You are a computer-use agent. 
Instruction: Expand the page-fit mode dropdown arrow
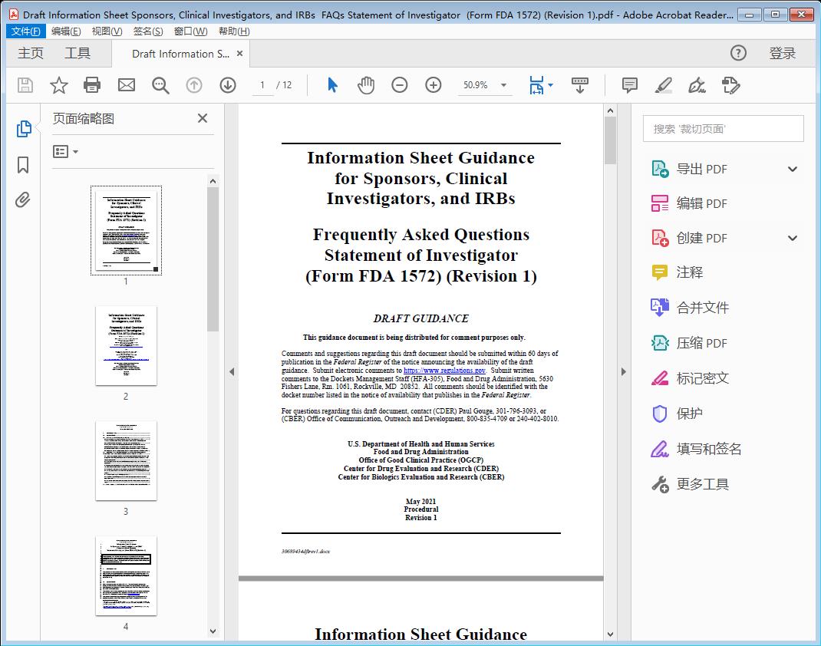pos(550,85)
